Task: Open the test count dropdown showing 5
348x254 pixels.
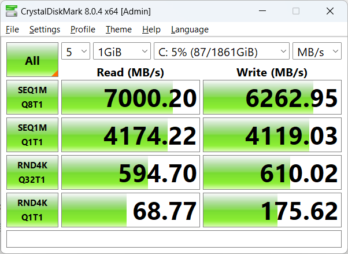Action: [x=75, y=51]
